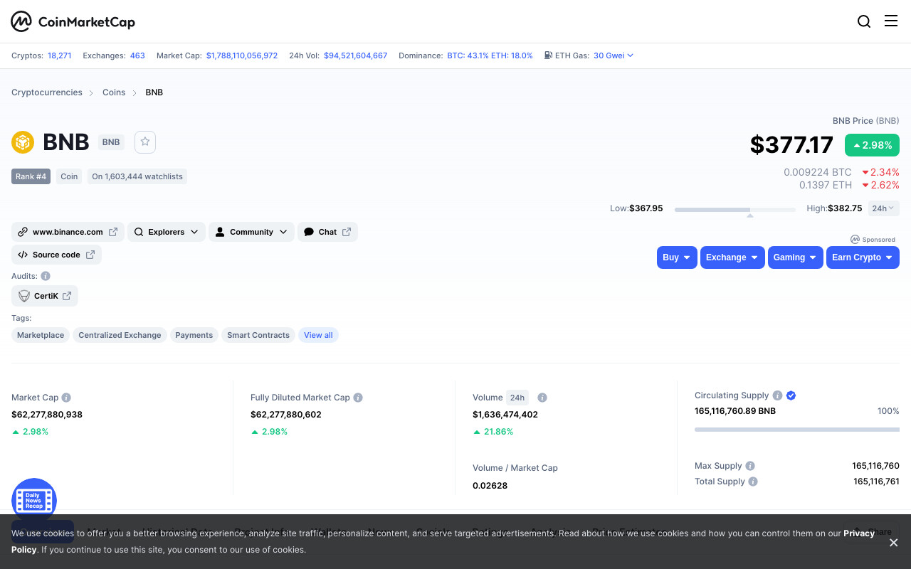Click the Volume / Market Cap 0.02628 value
The image size is (911, 569).
[x=490, y=486]
